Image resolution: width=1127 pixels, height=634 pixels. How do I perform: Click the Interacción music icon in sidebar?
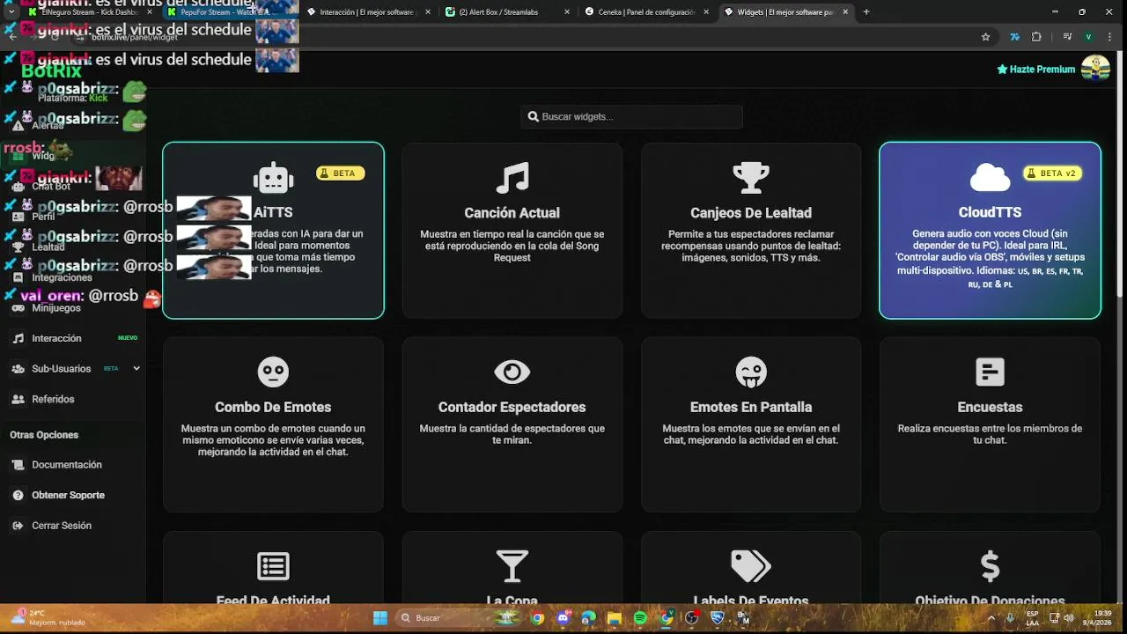click(18, 338)
